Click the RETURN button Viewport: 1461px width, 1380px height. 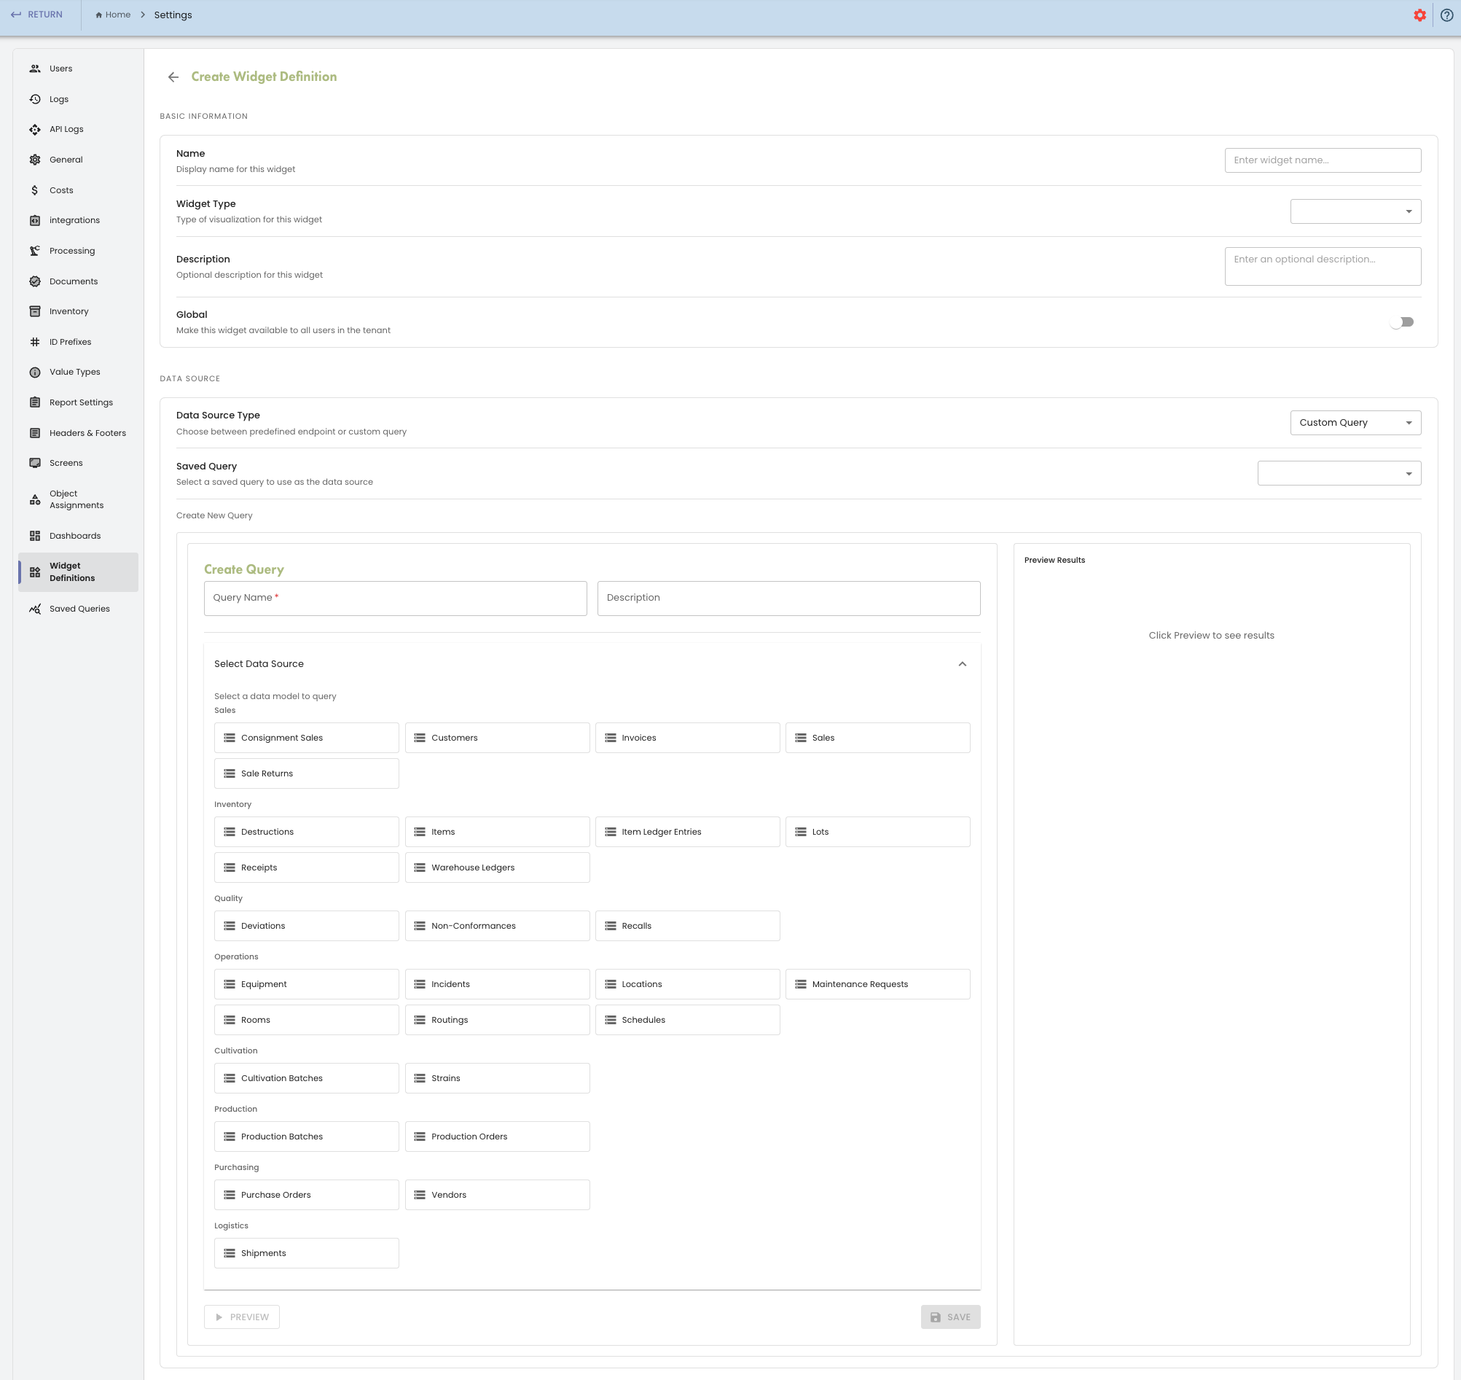coord(36,15)
